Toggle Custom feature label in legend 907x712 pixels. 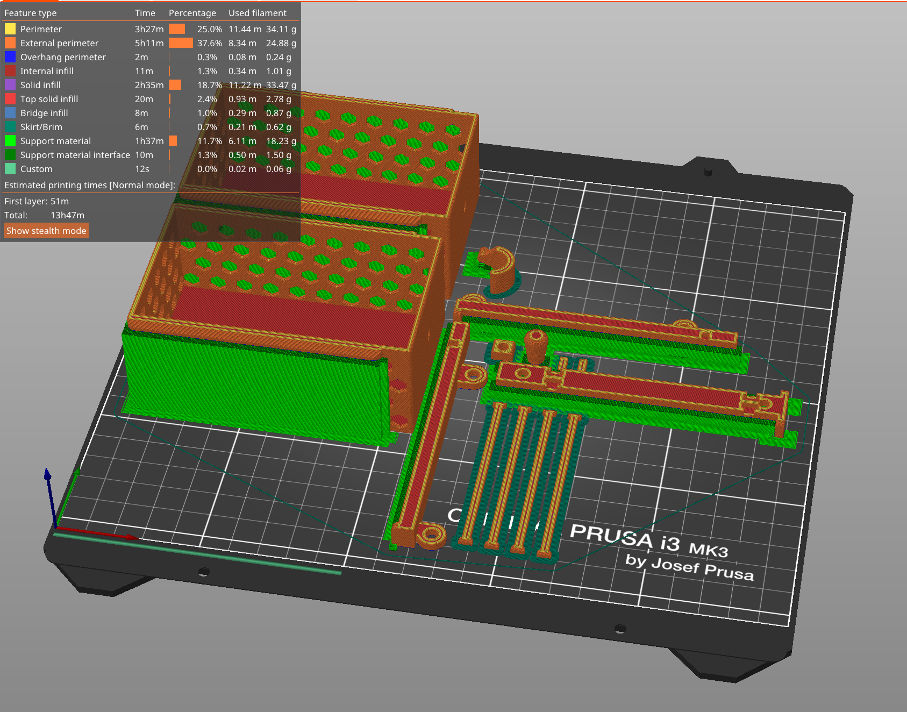point(37,169)
